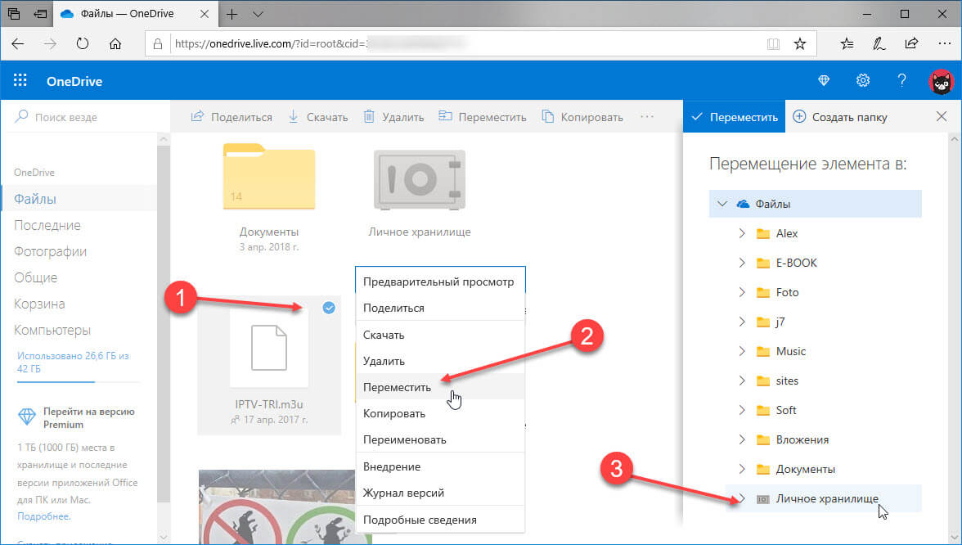Viewport: 962px width, 545px height.
Task: Add notes with the pen icon
Action: click(x=879, y=43)
